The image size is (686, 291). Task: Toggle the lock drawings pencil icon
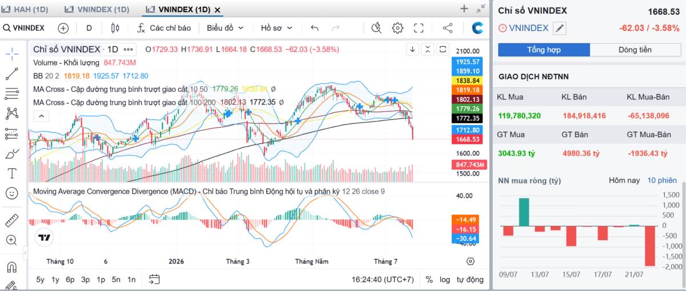pyautogui.click(x=12, y=285)
